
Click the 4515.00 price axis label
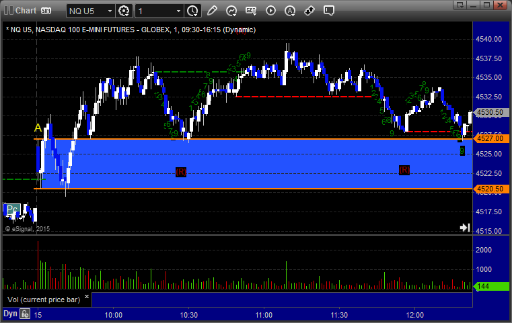tap(489, 231)
